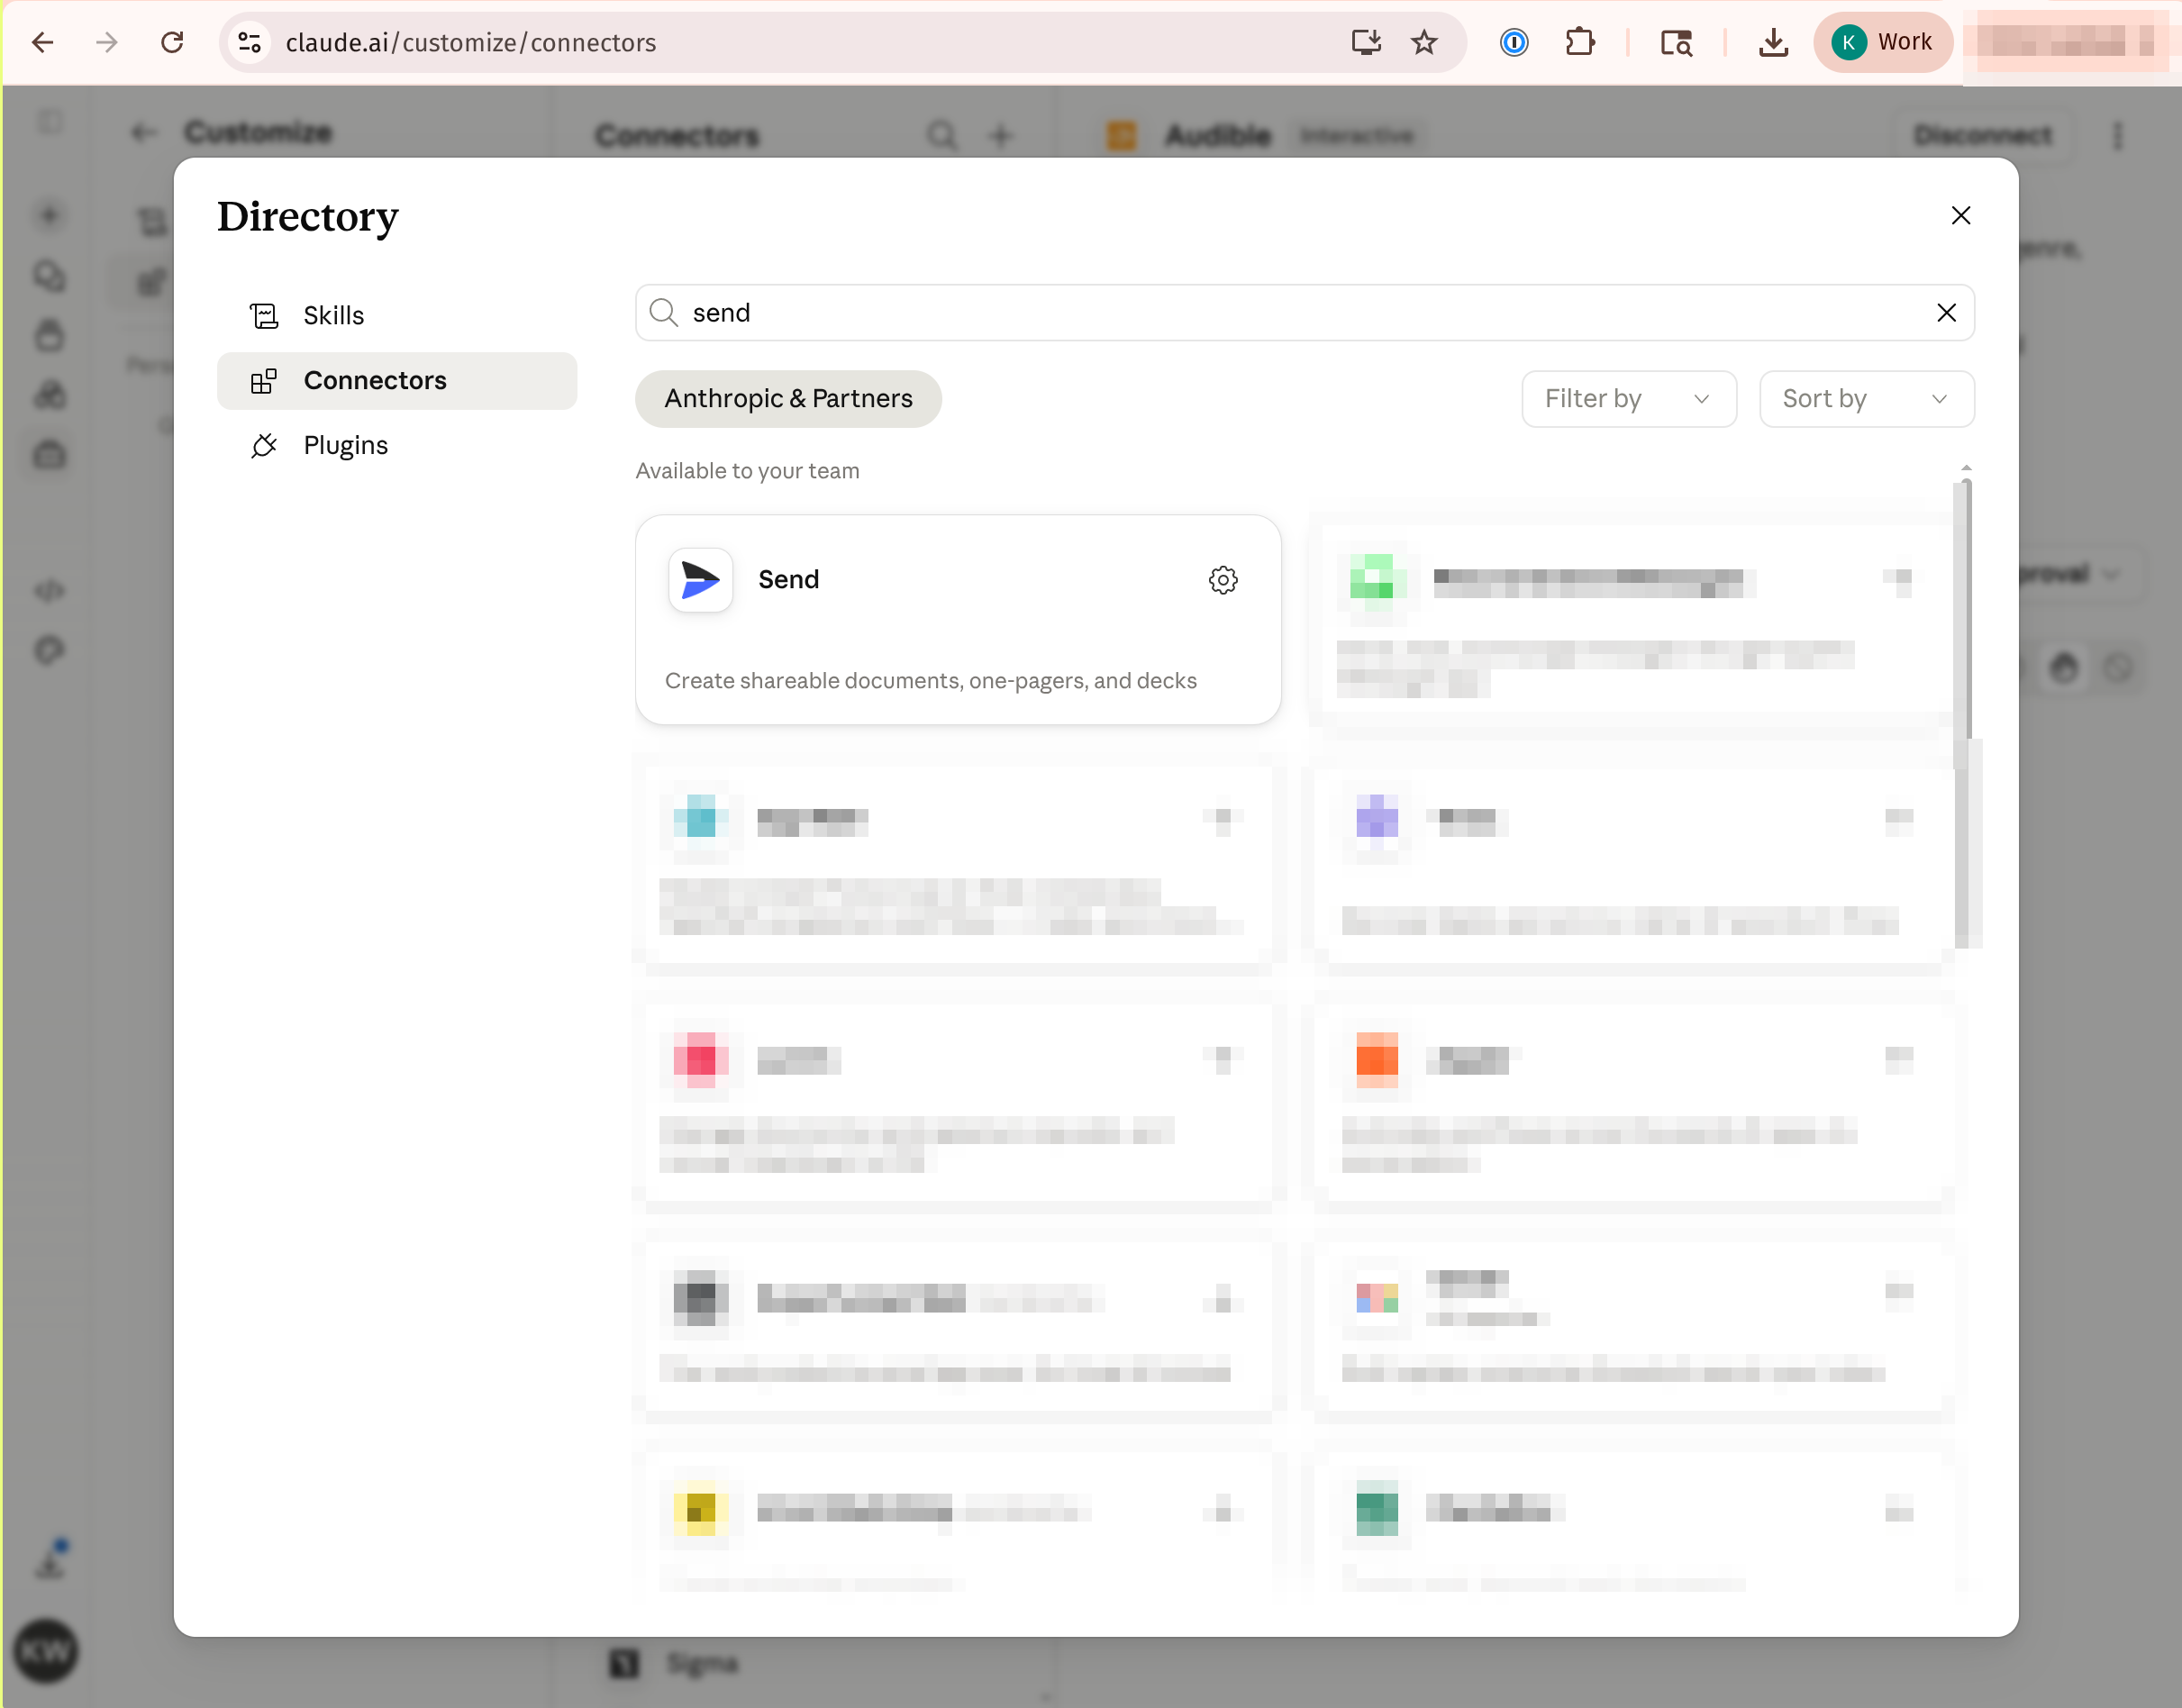Click the magnifier icon in search box
2182x1708 pixels.
[x=663, y=313]
